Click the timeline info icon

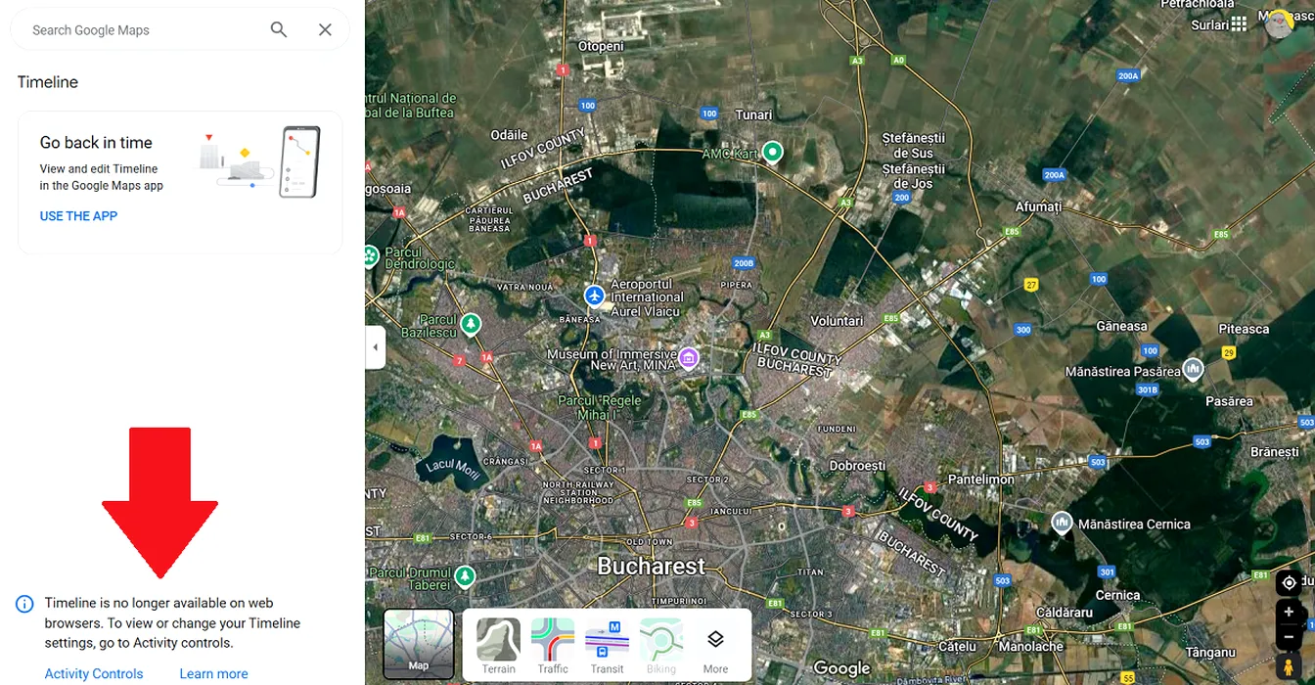(24, 604)
